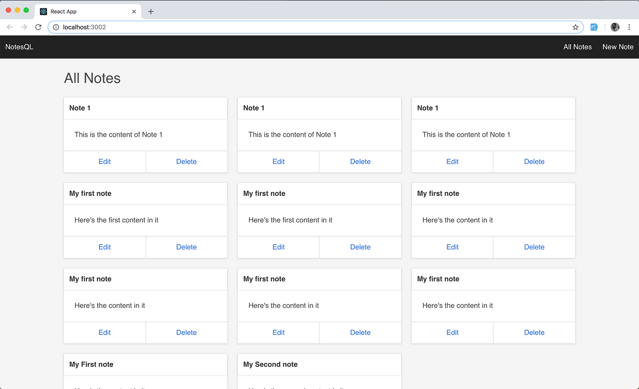The width and height of the screenshot is (639, 389).
Task: Edit the My Second note card
Action: click(278, 387)
